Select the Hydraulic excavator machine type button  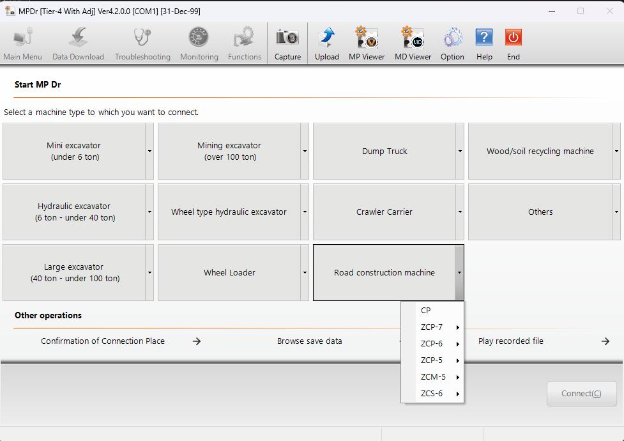tap(74, 212)
